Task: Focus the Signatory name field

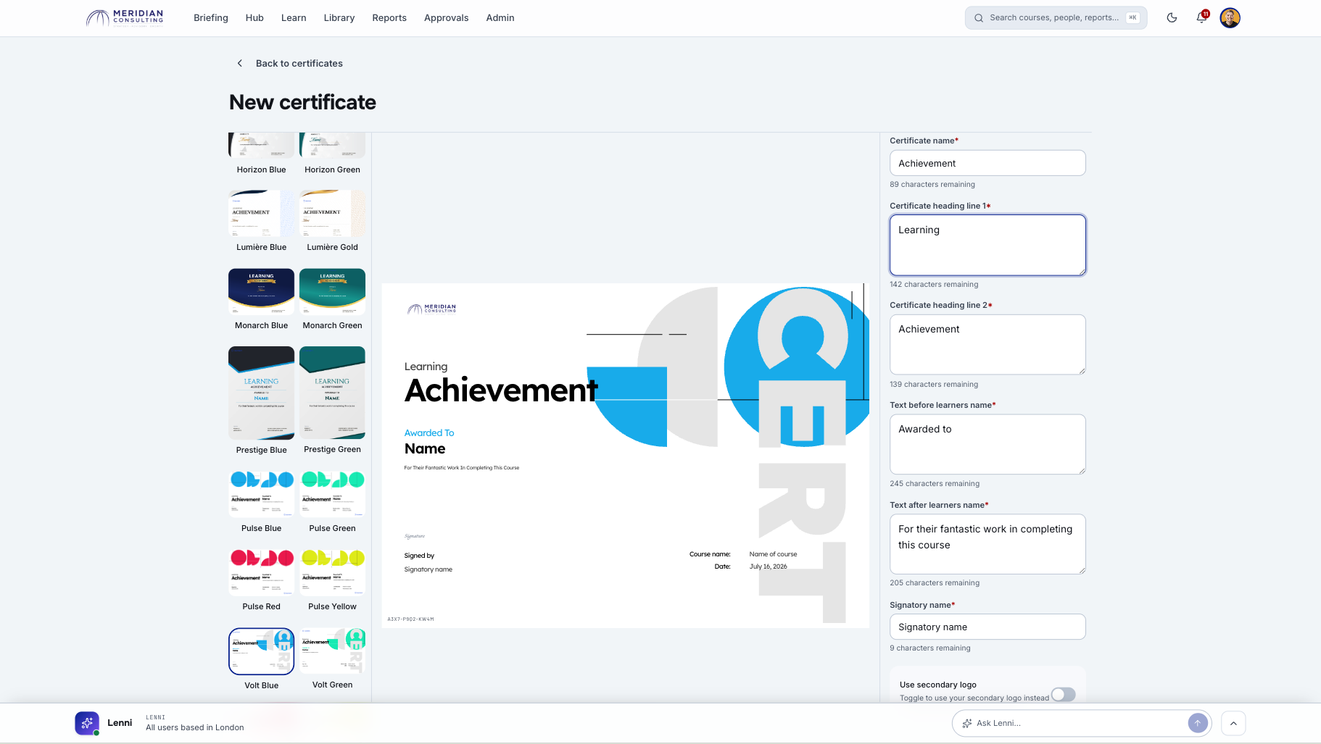Action: [x=987, y=627]
